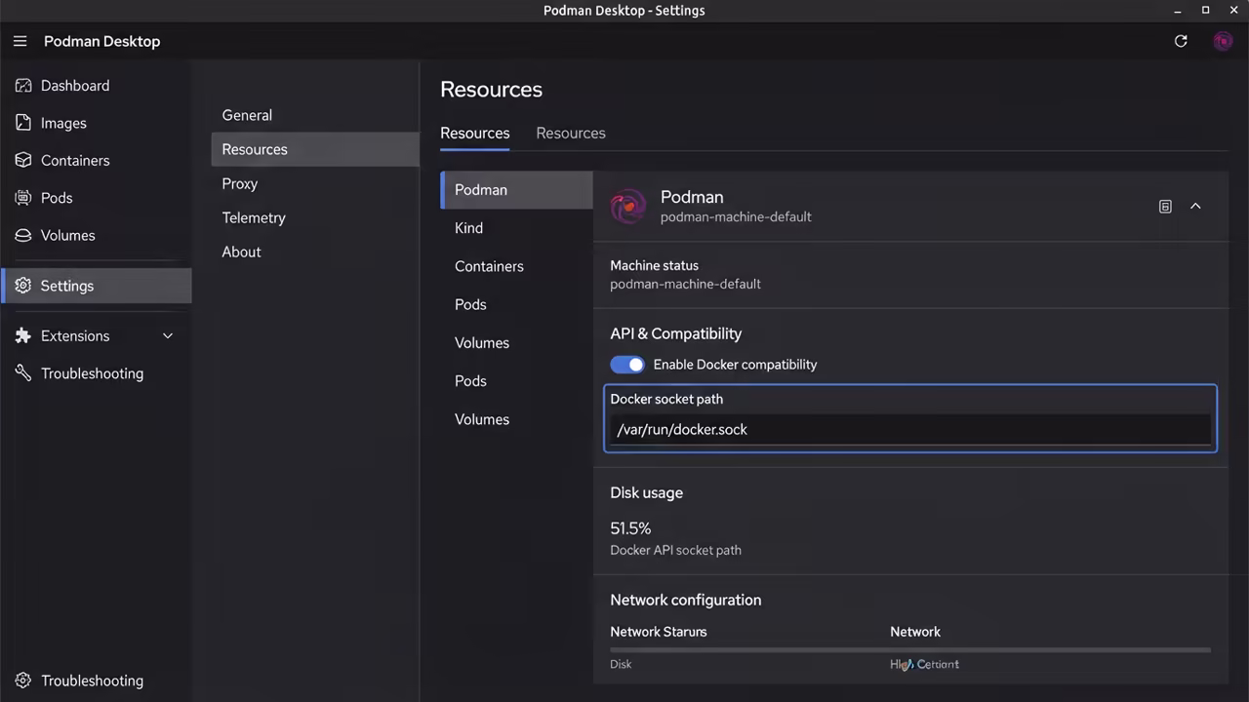Image resolution: width=1249 pixels, height=702 pixels.
Task: Click the "Podman" title in the card header
Action: point(692,197)
